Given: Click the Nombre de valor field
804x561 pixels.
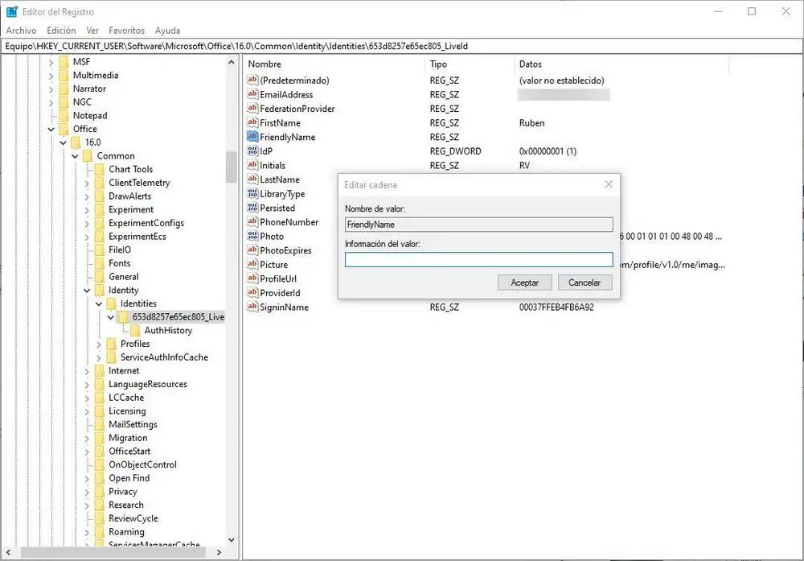Looking at the screenshot, I should click(x=479, y=225).
